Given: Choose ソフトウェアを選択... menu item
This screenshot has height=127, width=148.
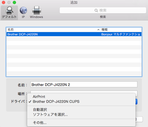Looking at the screenshot, I should coord(81,114).
